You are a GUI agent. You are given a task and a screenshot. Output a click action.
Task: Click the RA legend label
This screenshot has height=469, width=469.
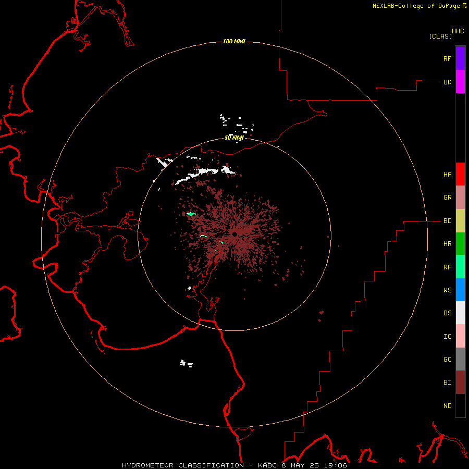coord(447,267)
